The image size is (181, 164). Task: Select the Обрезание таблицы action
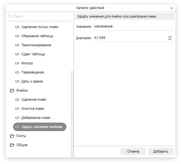[x=37, y=36]
